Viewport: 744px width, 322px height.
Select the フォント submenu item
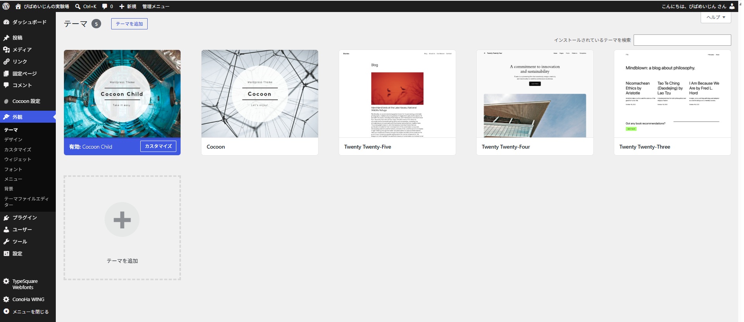click(13, 170)
